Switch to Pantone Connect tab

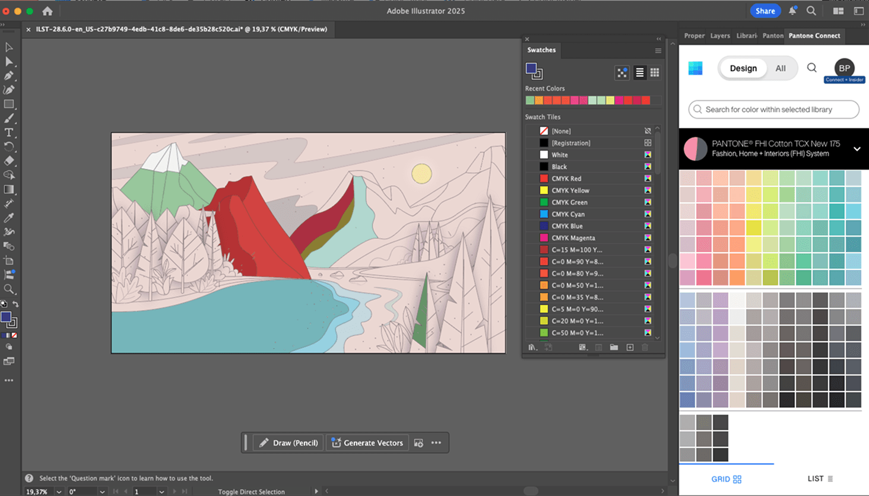click(814, 36)
